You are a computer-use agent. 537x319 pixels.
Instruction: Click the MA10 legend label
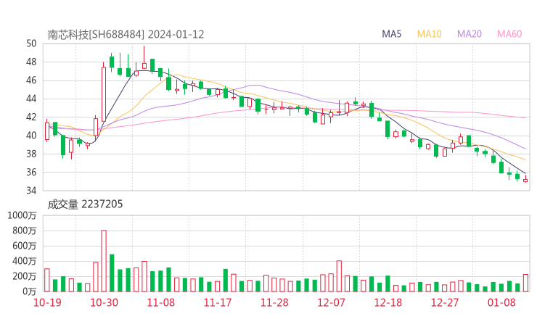(x=429, y=34)
